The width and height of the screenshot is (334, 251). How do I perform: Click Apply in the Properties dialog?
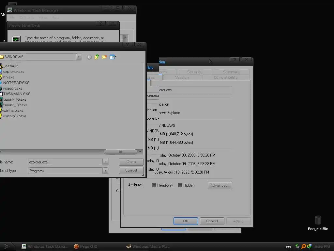click(x=238, y=221)
